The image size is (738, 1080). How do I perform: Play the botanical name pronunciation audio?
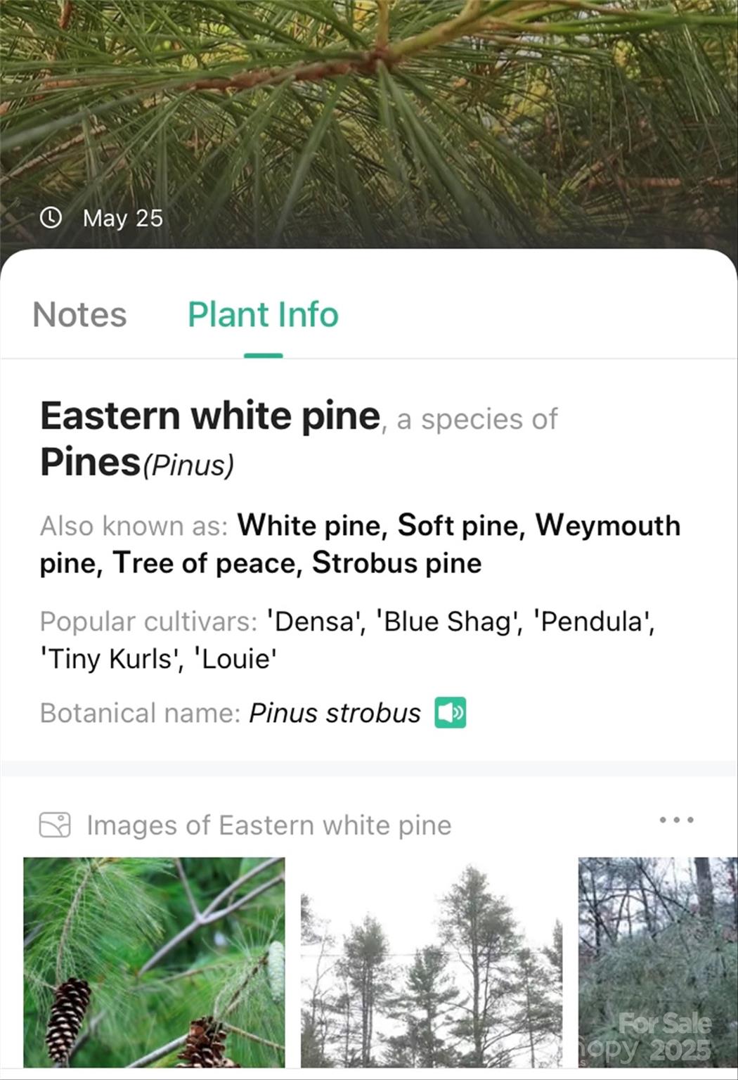click(450, 713)
